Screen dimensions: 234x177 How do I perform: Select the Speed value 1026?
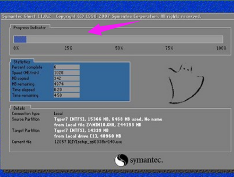click(67, 73)
